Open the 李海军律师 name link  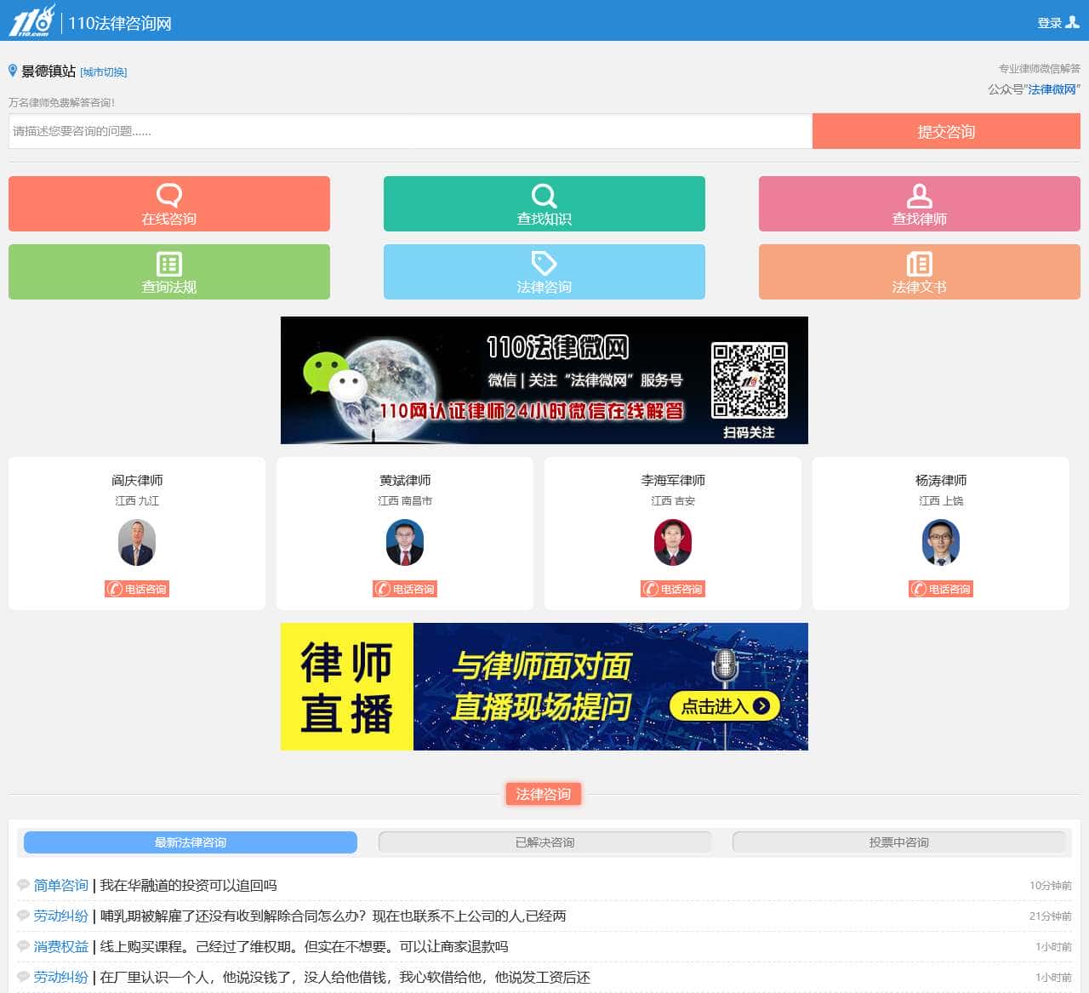click(673, 480)
